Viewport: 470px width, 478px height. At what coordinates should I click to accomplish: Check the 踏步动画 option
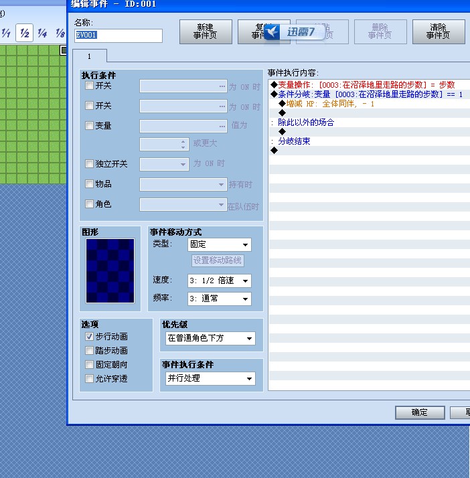click(89, 351)
